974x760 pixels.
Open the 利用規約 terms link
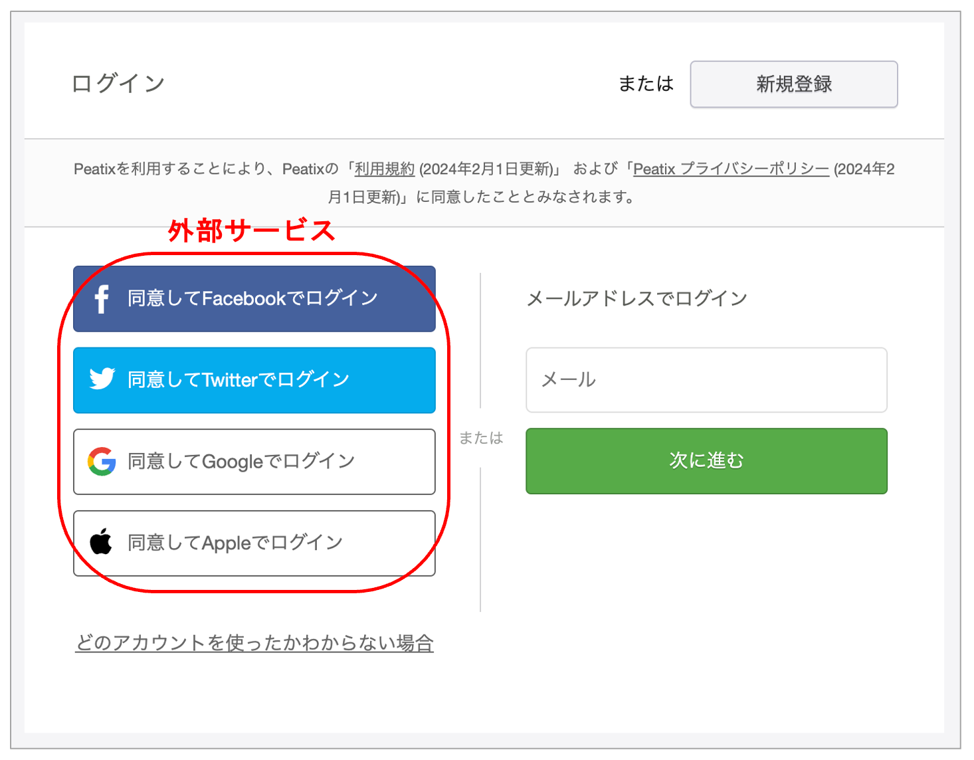tap(385, 169)
